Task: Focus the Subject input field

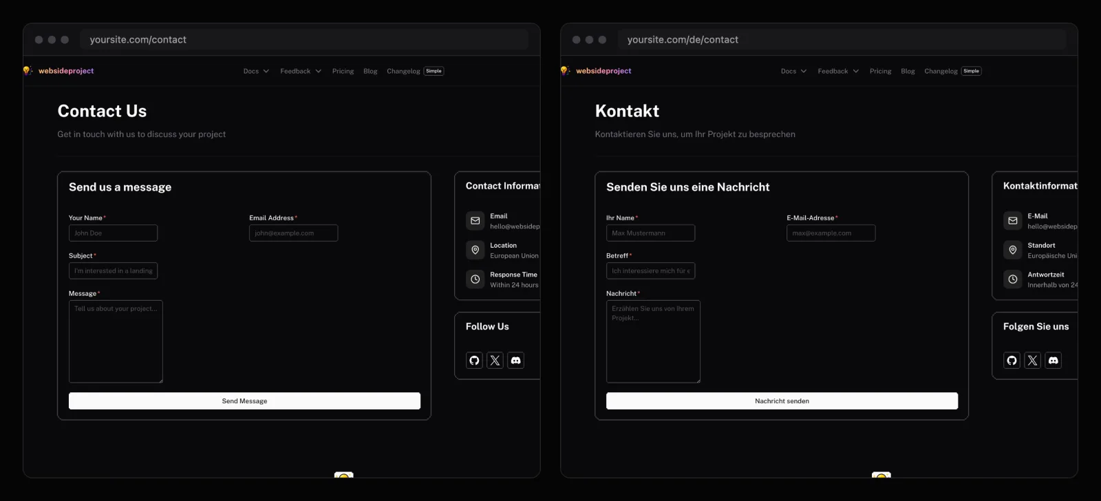Action: click(x=113, y=271)
